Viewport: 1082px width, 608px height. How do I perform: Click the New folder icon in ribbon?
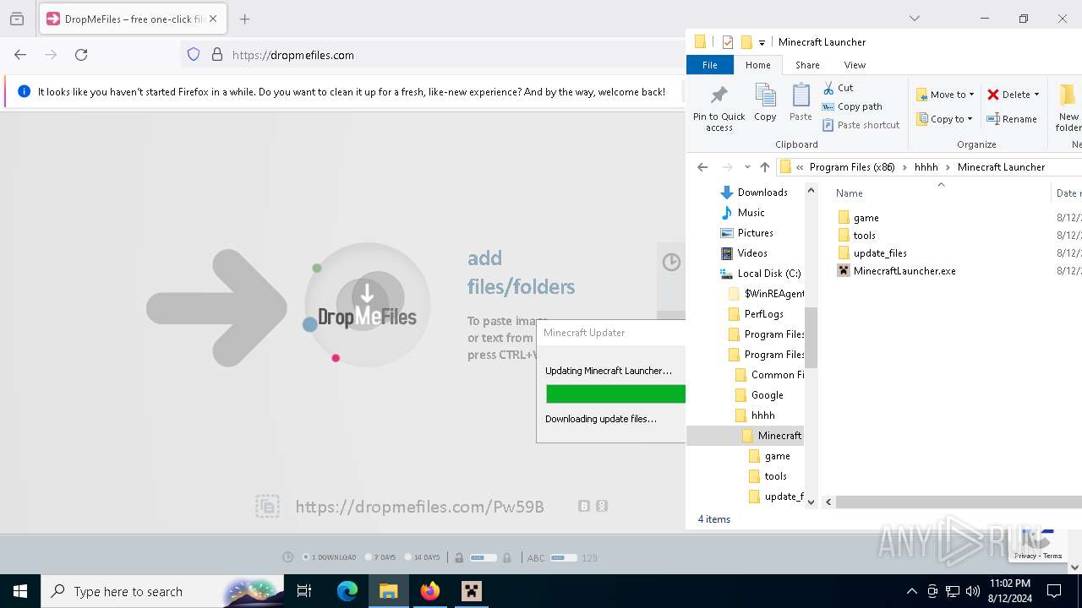click(1068, 107)
